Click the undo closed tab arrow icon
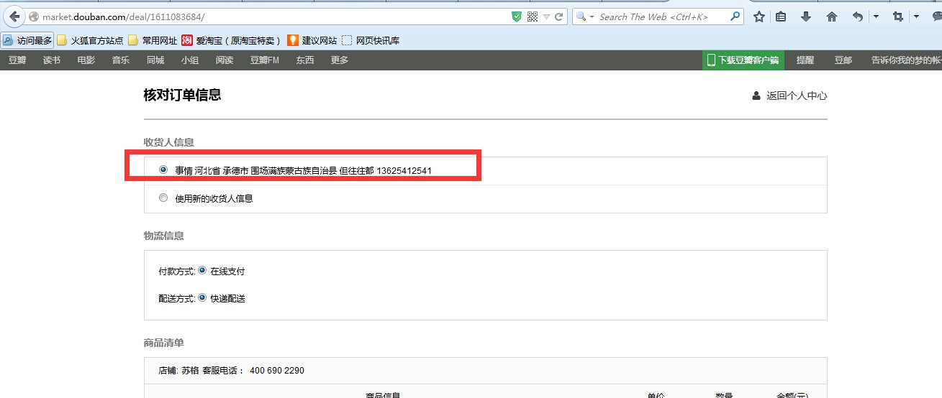942x398 pixels. click(x=857, y=17)
